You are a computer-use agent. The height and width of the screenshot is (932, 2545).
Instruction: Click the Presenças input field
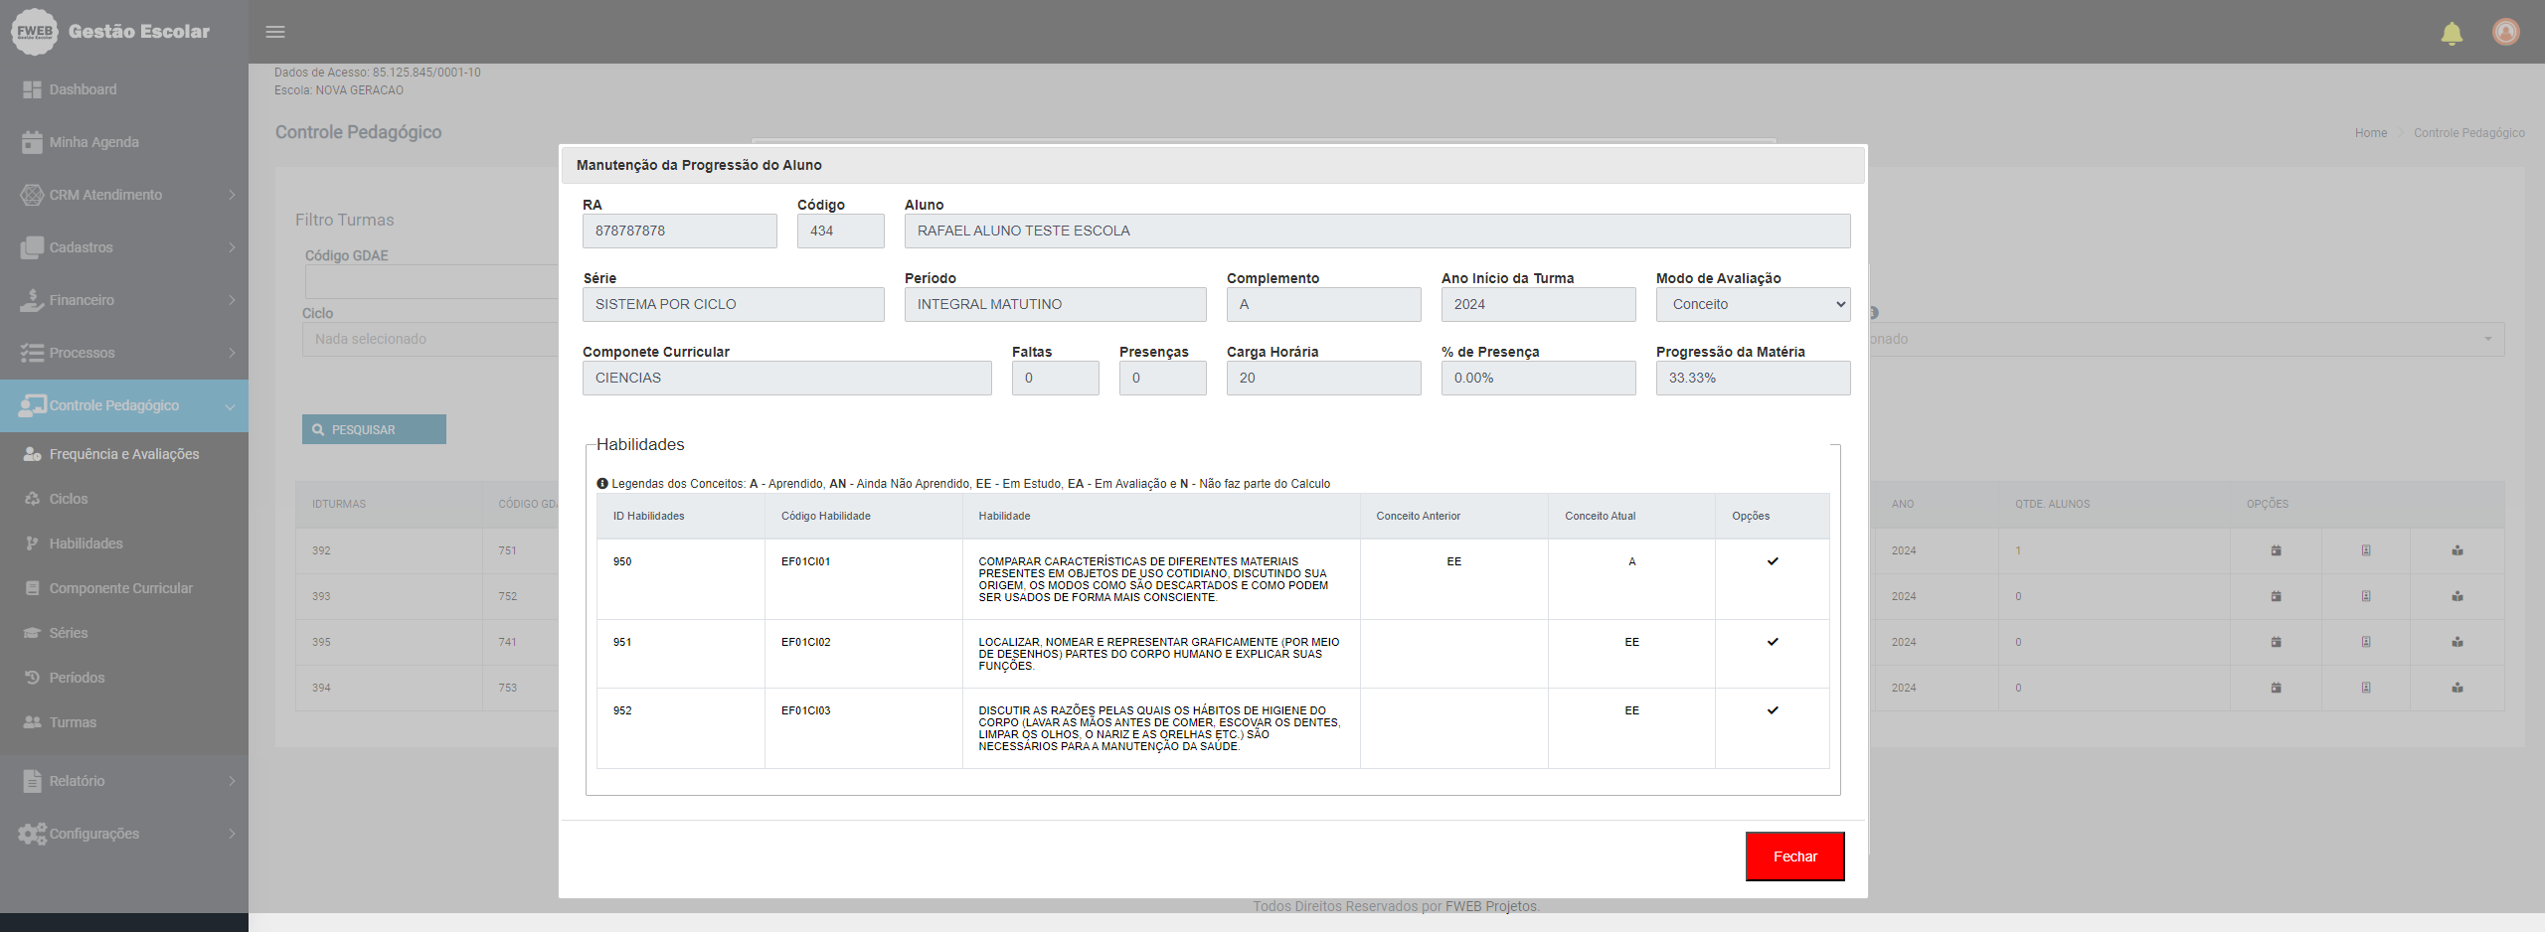coord(1162,379)
